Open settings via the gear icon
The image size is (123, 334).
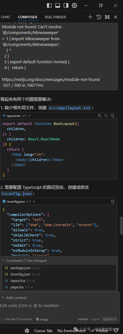pyautogui.click(x=74, y=5)
